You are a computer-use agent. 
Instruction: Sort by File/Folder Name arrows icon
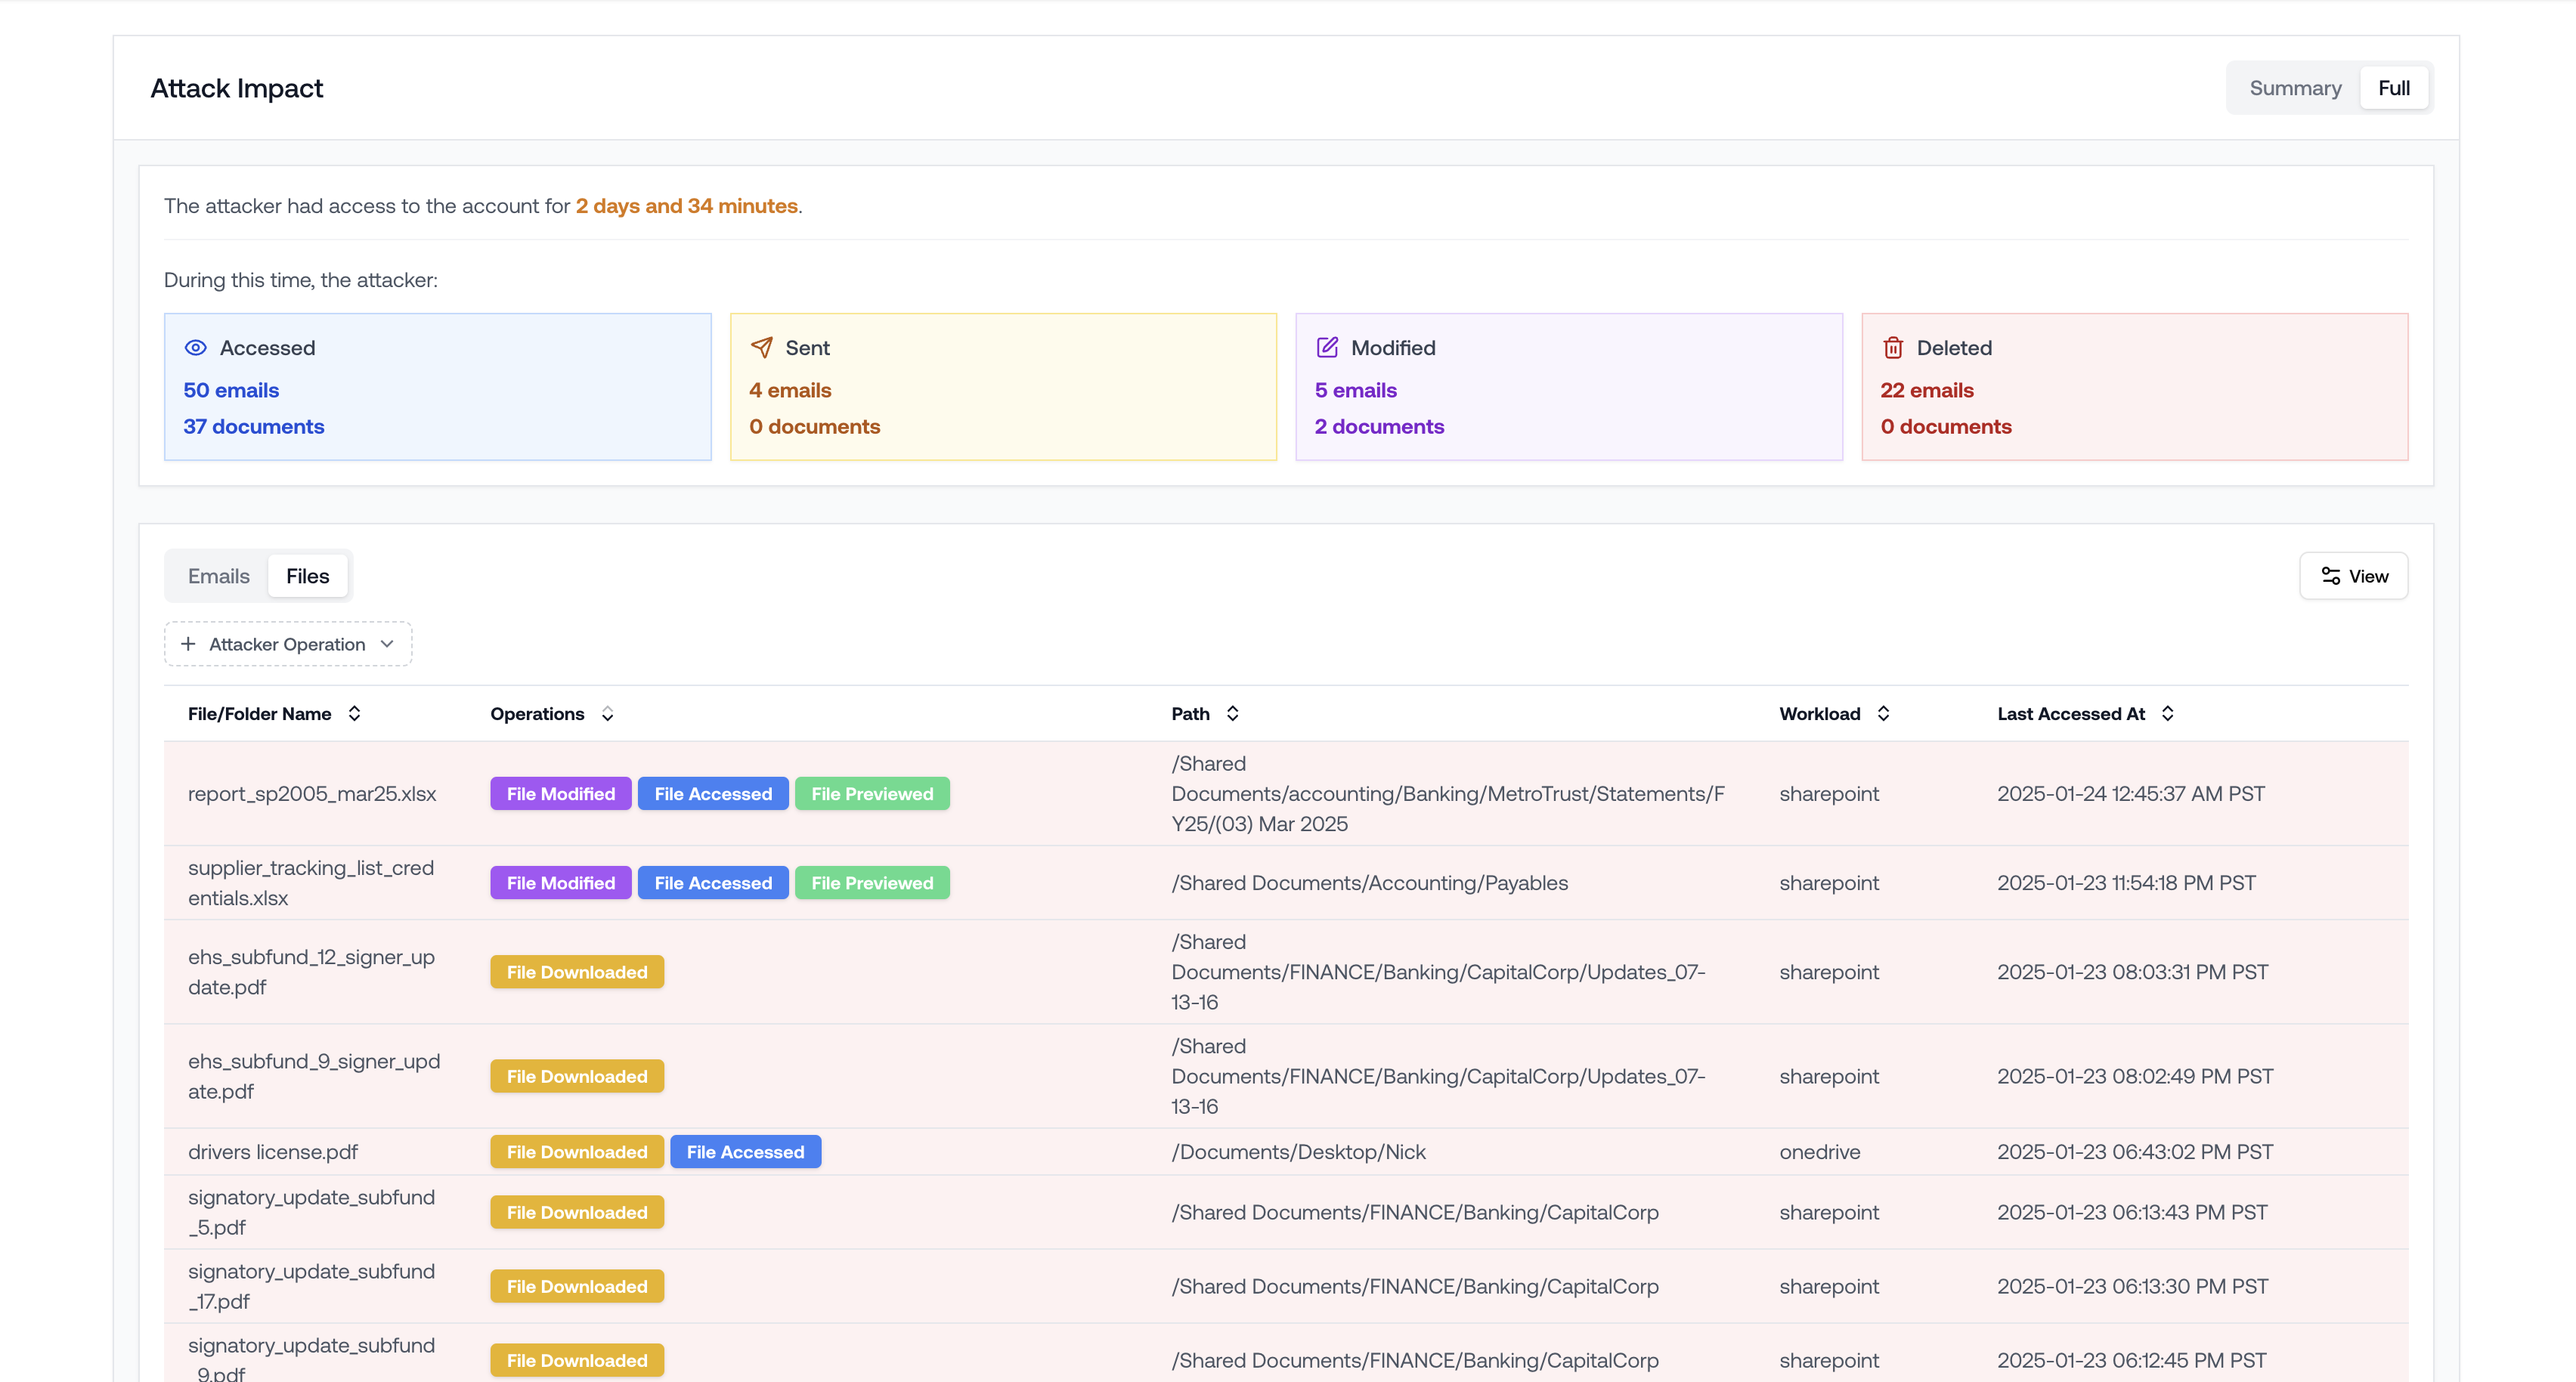(354, 714)
